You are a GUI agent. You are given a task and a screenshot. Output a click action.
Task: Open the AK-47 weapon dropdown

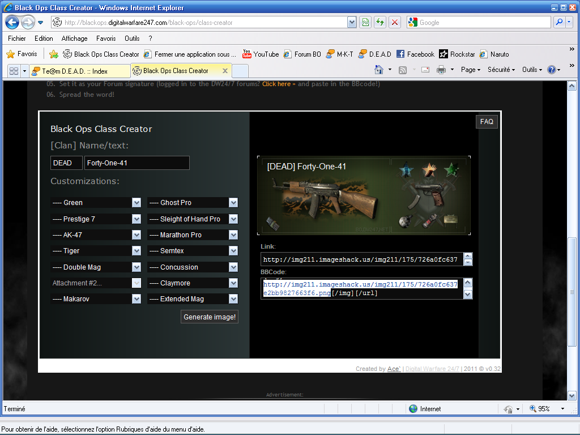(x=96, y=235)
